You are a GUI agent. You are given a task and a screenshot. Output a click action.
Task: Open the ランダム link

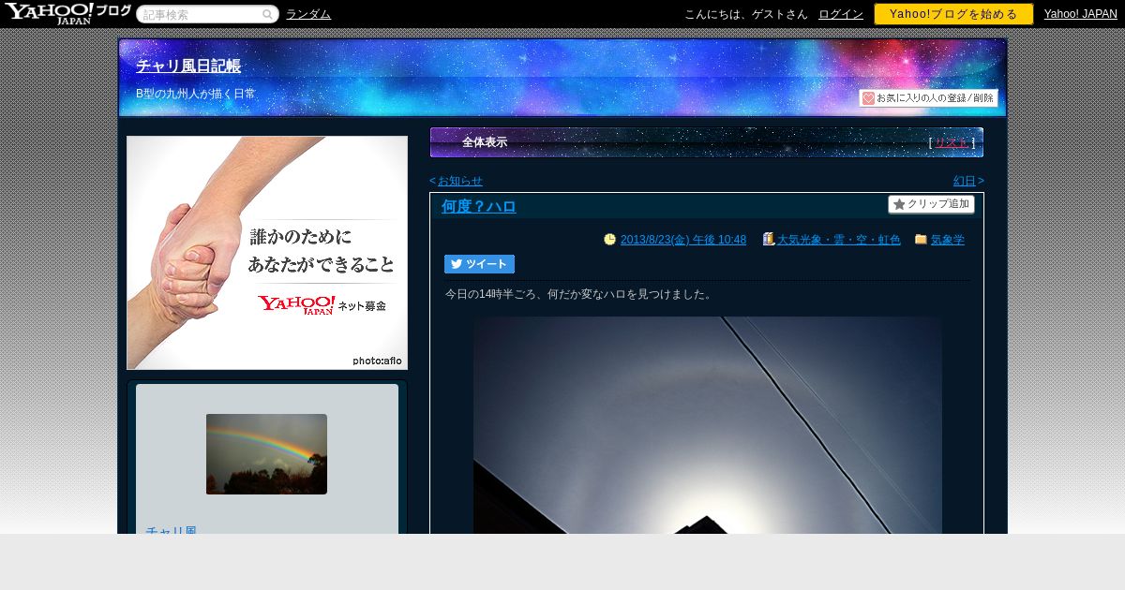(308, 14)
